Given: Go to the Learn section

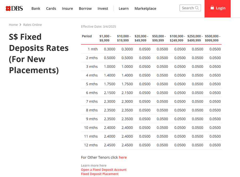Looking at the screenshot, I should (x=124, y=9).
